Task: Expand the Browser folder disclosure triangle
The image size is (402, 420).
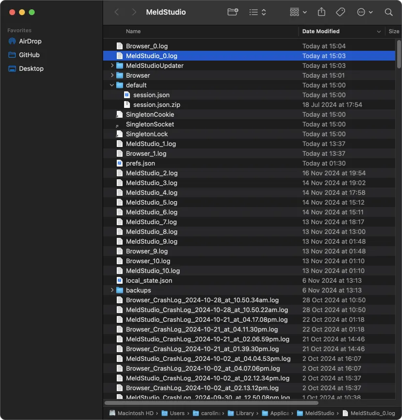Action: click(x=111, y=75)
